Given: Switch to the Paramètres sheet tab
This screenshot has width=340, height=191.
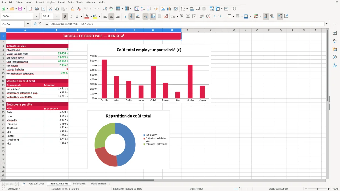Looking at the screenshot, I should [79, 184].
